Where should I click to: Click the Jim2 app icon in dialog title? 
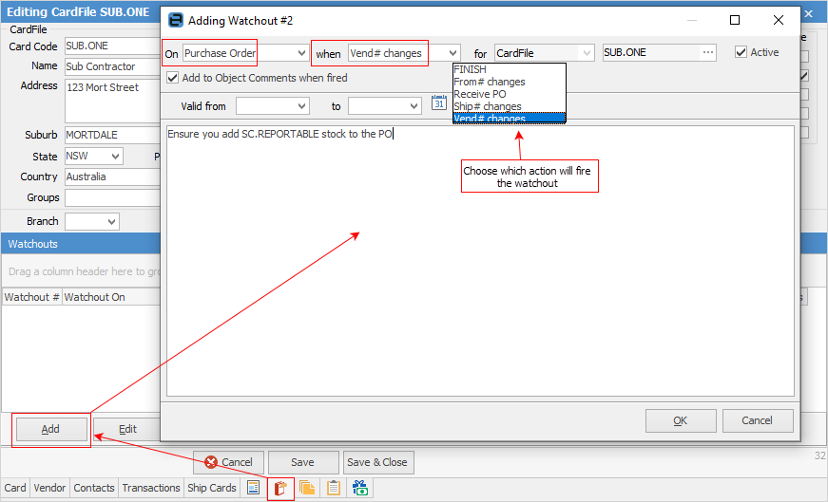175,20
